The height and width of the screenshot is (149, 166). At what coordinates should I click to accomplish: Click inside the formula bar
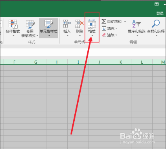point(83,52)
